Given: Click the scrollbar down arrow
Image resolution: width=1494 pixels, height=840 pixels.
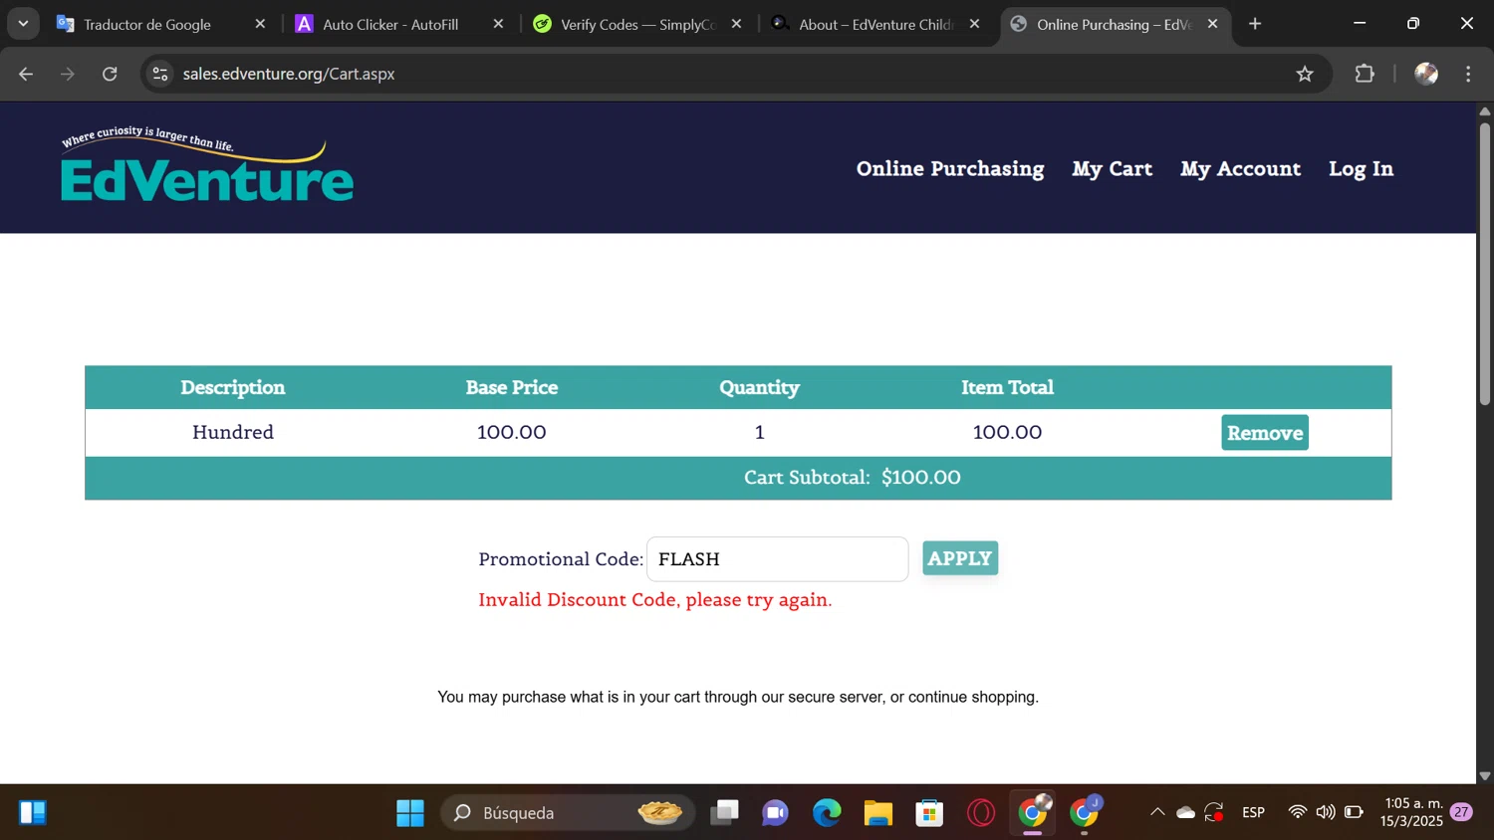Looking at the screenshot, I should pos(1485,775).
